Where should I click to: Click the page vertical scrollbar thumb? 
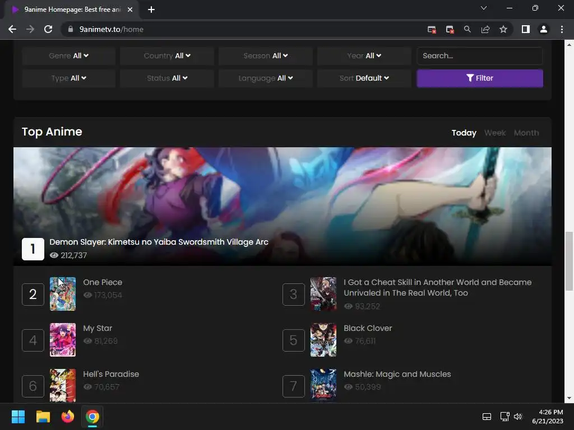[x=569, y=261]
